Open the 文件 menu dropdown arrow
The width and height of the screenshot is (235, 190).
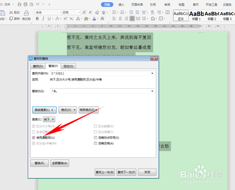pyautogui.click(x=13, y=5)
